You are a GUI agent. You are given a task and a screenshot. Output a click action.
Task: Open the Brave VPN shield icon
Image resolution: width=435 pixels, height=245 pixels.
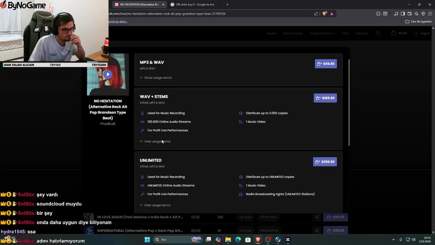[x=423, y=14]
